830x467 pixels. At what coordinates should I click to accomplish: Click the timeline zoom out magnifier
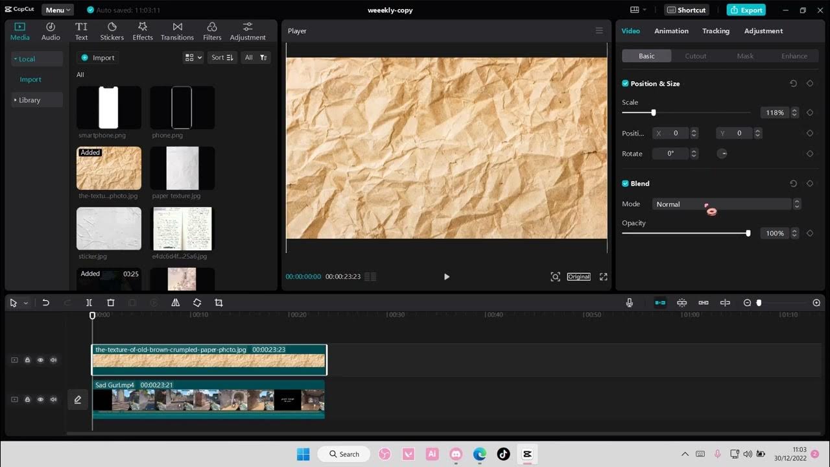coord(747,303)
